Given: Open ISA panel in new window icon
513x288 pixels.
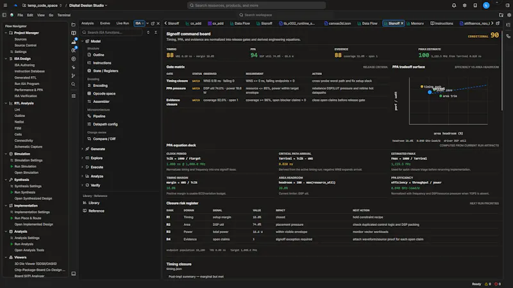Looking at the screenshot, I should click(x=153, y=24).
